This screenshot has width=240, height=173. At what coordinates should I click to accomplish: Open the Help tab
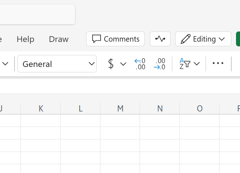coord(25,39)
